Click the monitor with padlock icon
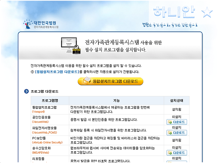Image resolution: width=218 pixels, height=163 pixels. [71, 46]
